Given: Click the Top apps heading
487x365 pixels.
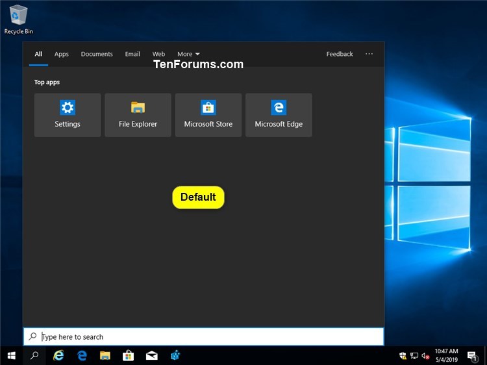Looking at the screenshot, I should coord(47,82).
